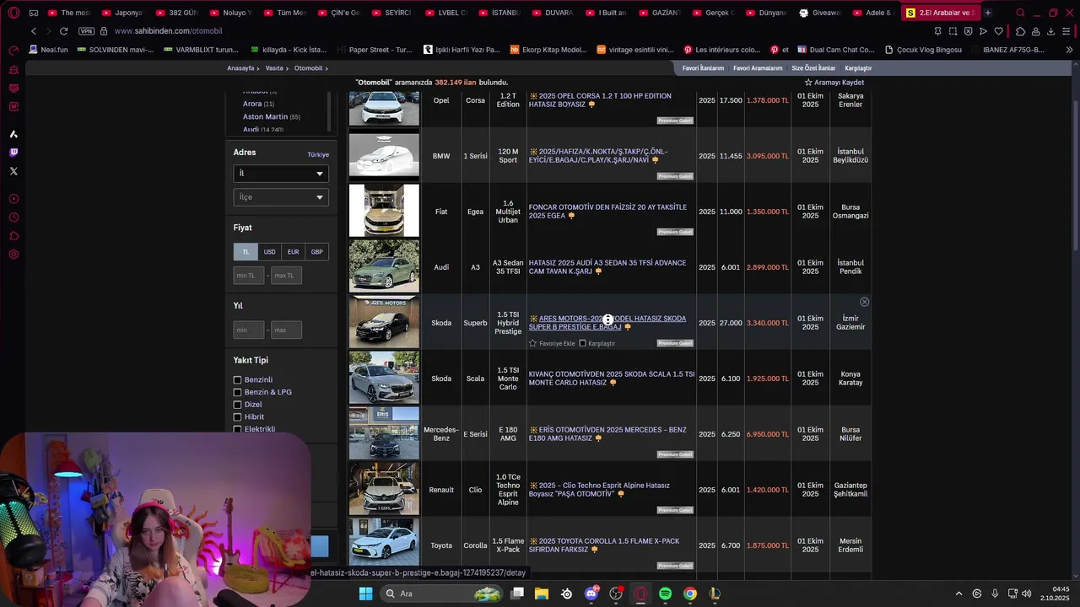1080x607 pixels.
Task: Select Arora brand in list
Action: [x=252, y=104]
